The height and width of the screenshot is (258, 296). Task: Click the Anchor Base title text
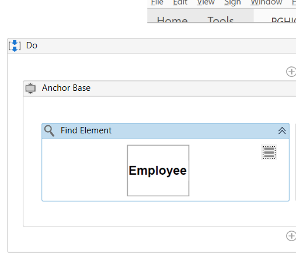click(x=66, y=88)
